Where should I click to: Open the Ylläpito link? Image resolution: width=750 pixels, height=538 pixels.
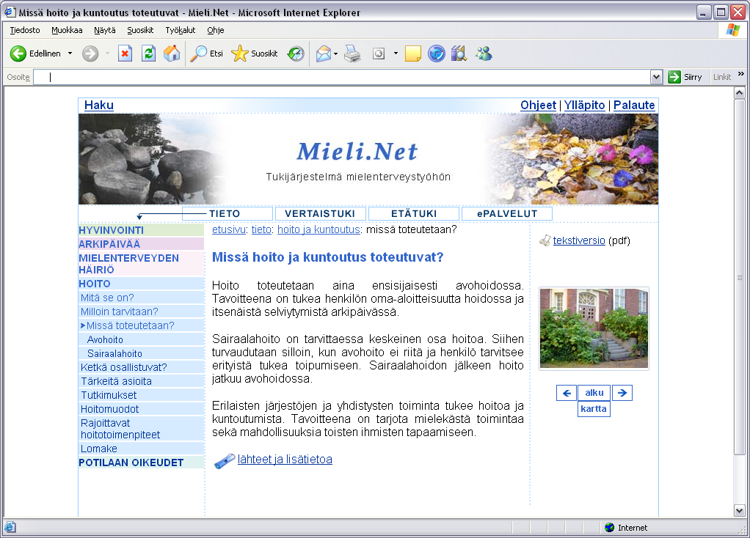tap(584, 105)
